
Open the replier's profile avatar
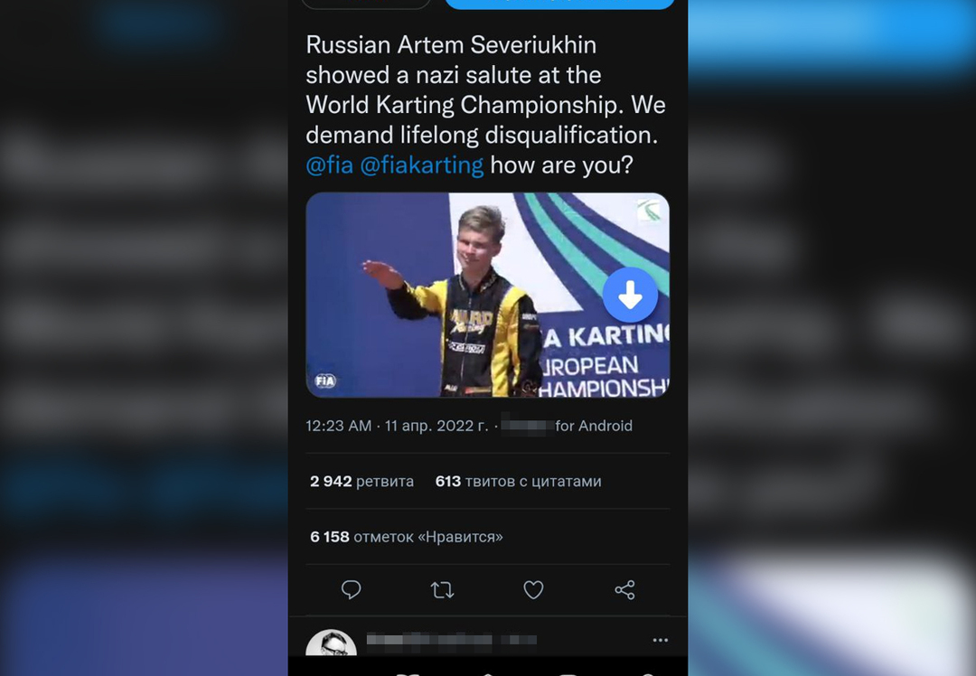coord(331,643)
